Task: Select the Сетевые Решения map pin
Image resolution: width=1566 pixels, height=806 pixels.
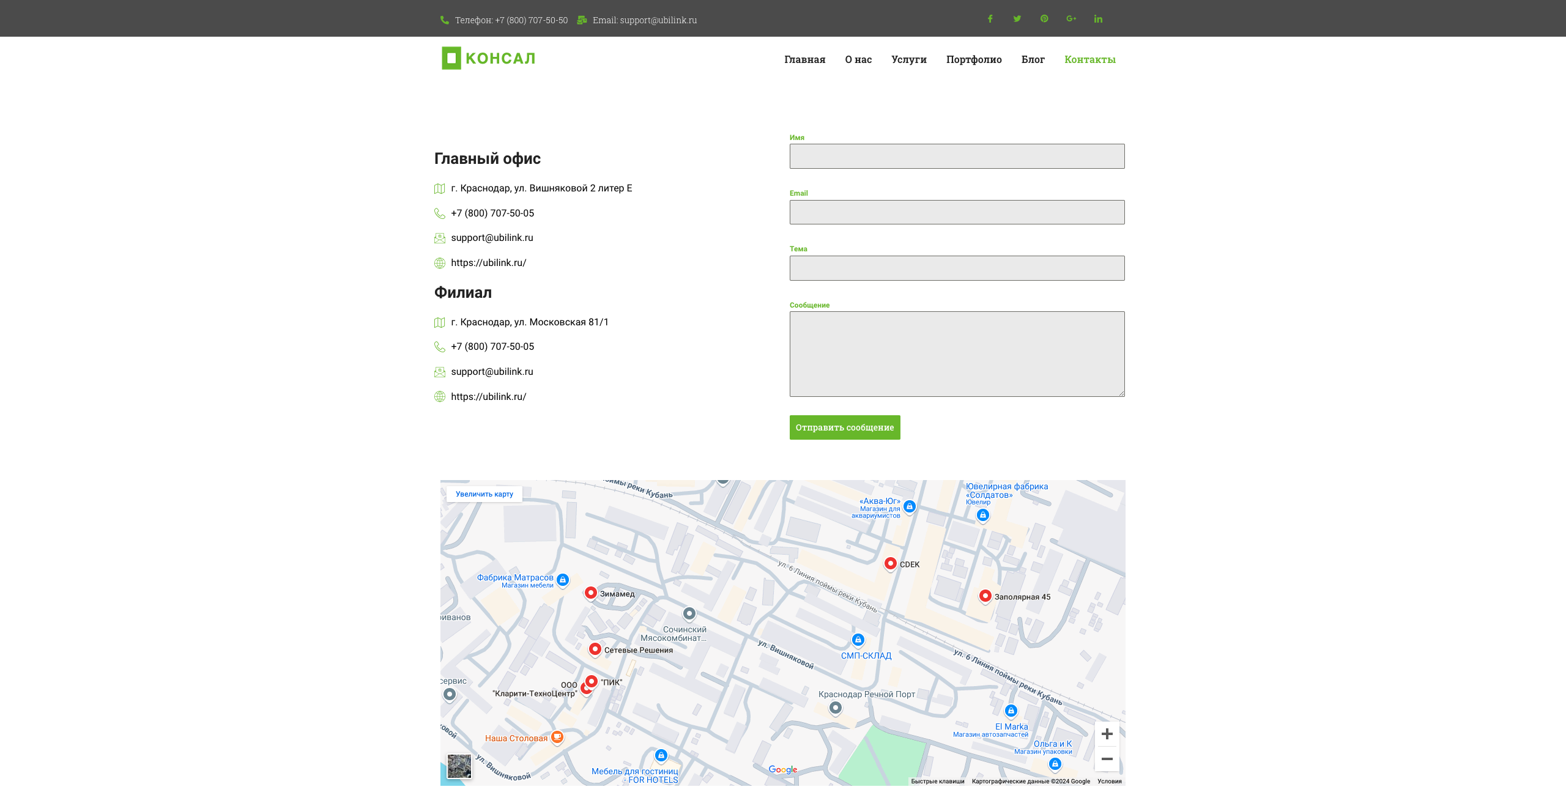Action: point(595,649)
